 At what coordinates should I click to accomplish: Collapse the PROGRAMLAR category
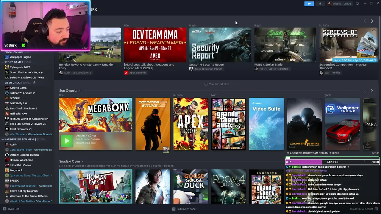click(x=2, y=52)
